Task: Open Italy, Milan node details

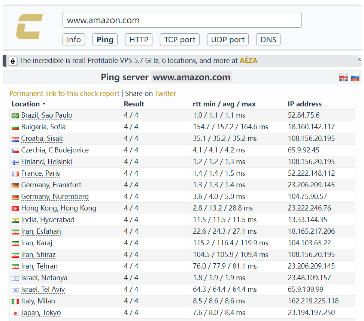Action: coord(38,301)
